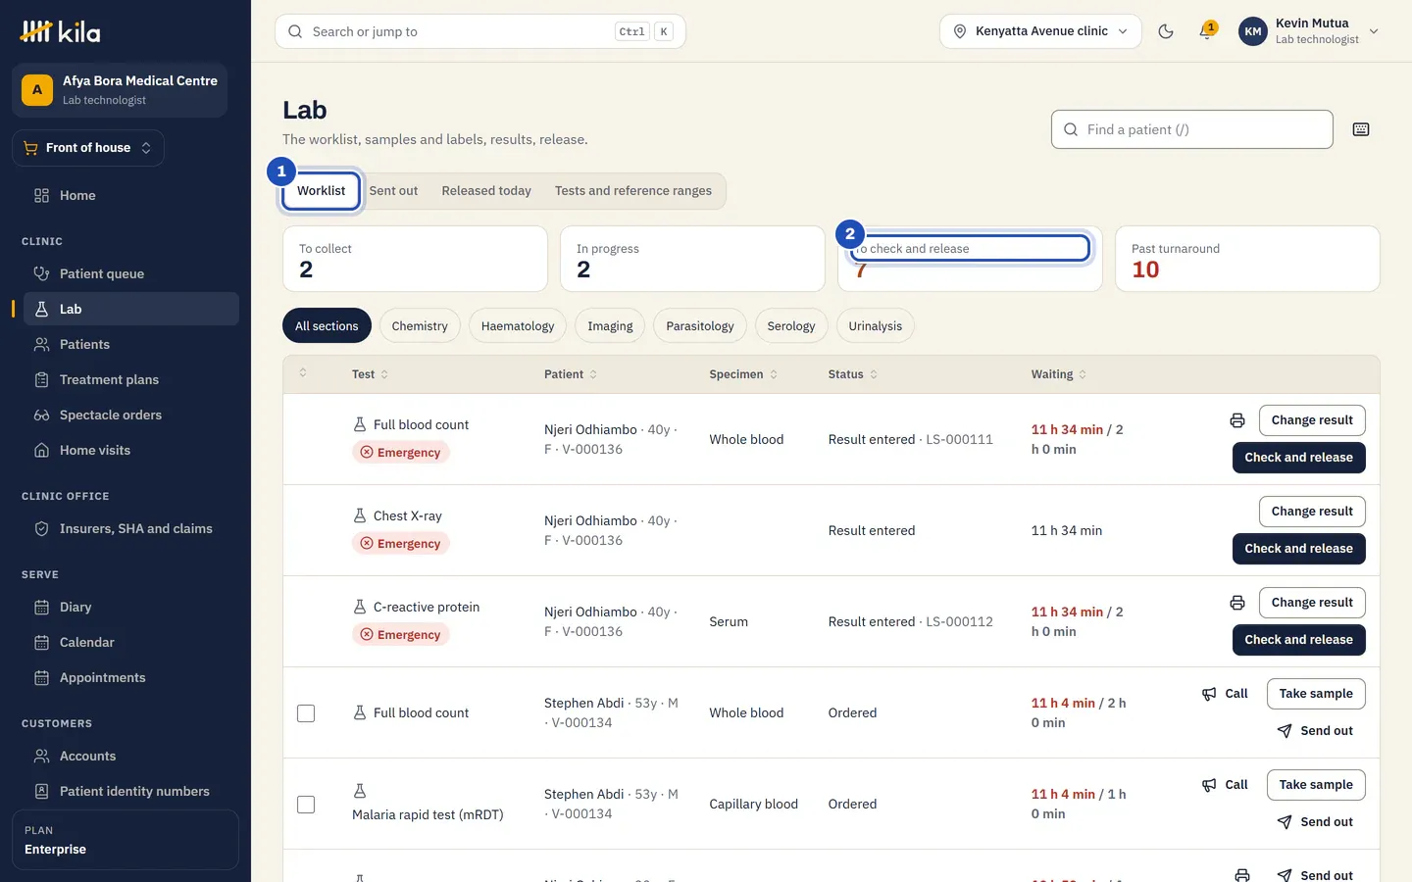Switch to Tests and reference ranges tab
The height and width of the screenshot is (882, 1412).
tap(633, 191)
